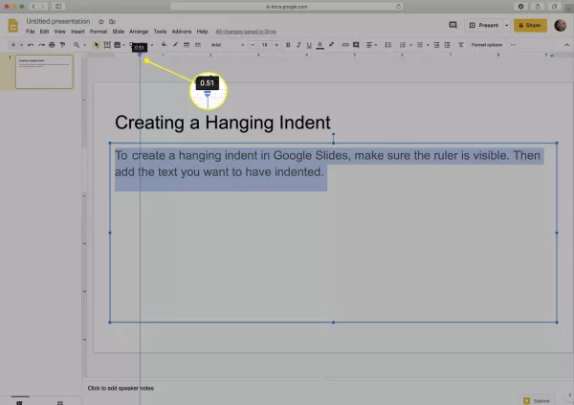Image resolution: width=574 pixels, height=405 pixels.
Task: Open the Numbered list style dropdown arrow
Action: [x=410, y=45]
